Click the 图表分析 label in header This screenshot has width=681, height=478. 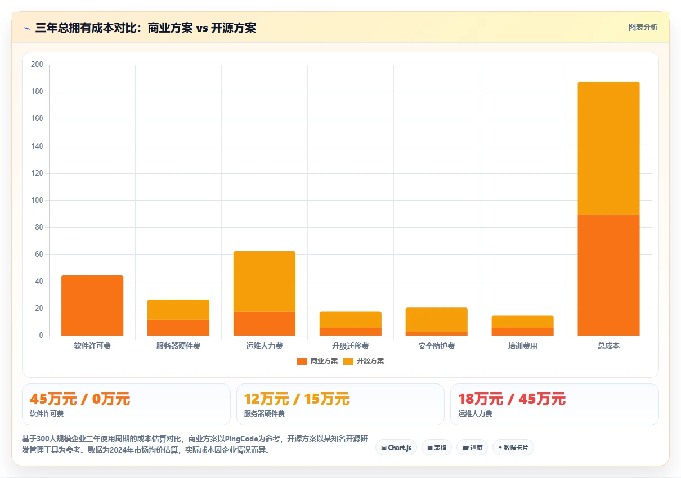click(x=643, y=27)
